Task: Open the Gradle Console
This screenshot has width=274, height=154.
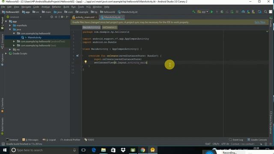Action: (x=257, y=140)
